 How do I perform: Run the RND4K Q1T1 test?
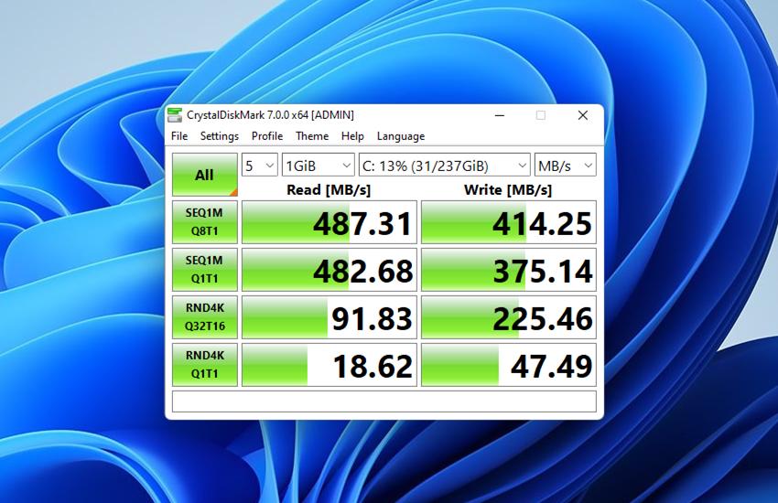tap(204, 365)
